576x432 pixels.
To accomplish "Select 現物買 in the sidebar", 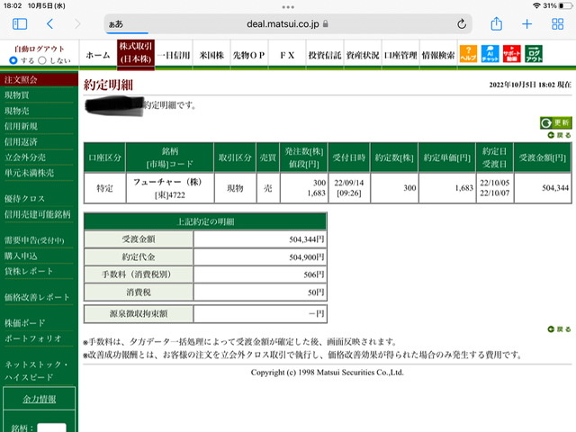I will (x=17, y=95).
